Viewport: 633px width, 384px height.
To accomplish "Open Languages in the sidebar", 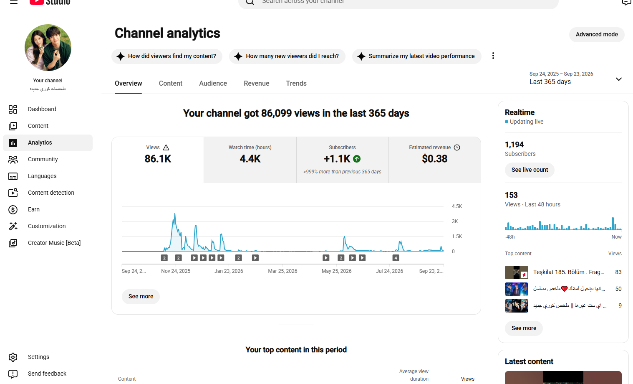I will click(48, 176).
